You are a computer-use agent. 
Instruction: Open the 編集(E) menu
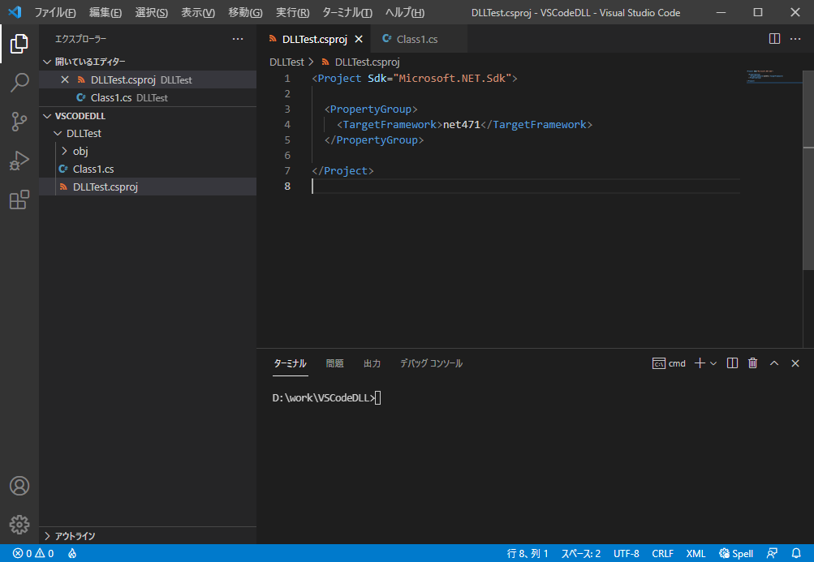(106, 12)
